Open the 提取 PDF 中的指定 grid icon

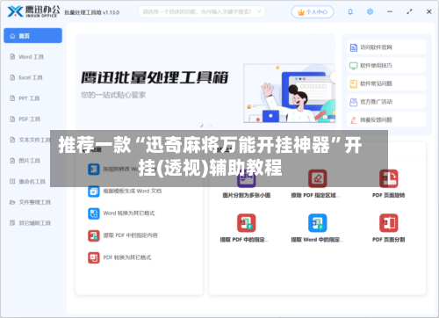pyautogui.click(x=246, y=223)
